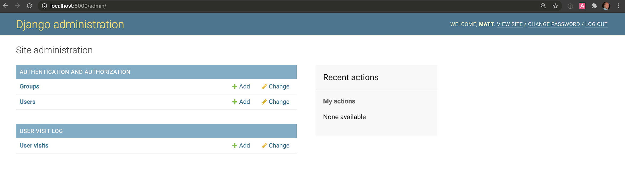Log out of Django admin
Viewport: 625px width, 170px height.
[596, 24]
